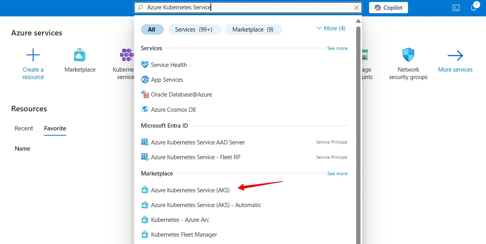486x244 pixels.
Task: Click the More services arrow icon
Action: click(455, 56)
